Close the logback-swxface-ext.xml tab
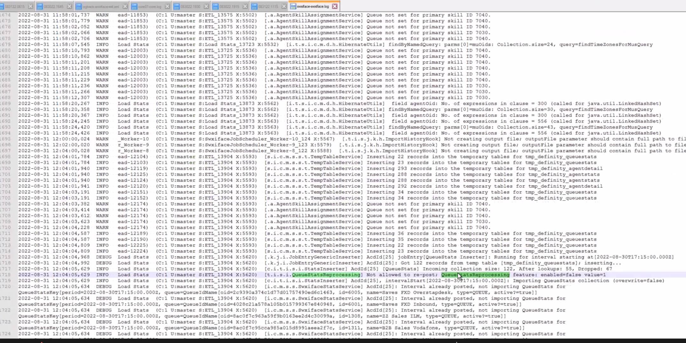The image size is (686, 343). pyautogui.click(x=125, y=6)
